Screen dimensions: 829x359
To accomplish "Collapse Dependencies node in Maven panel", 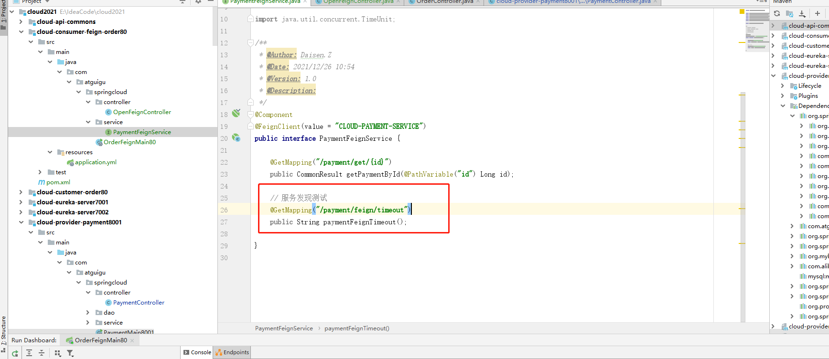I will pyautogui.click(x=783, y=106).
